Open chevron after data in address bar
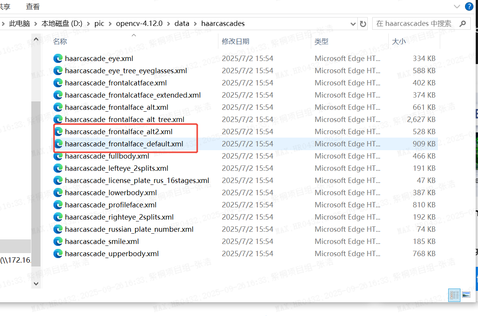Viewport: 478px width, 316px height. point(195,24)
